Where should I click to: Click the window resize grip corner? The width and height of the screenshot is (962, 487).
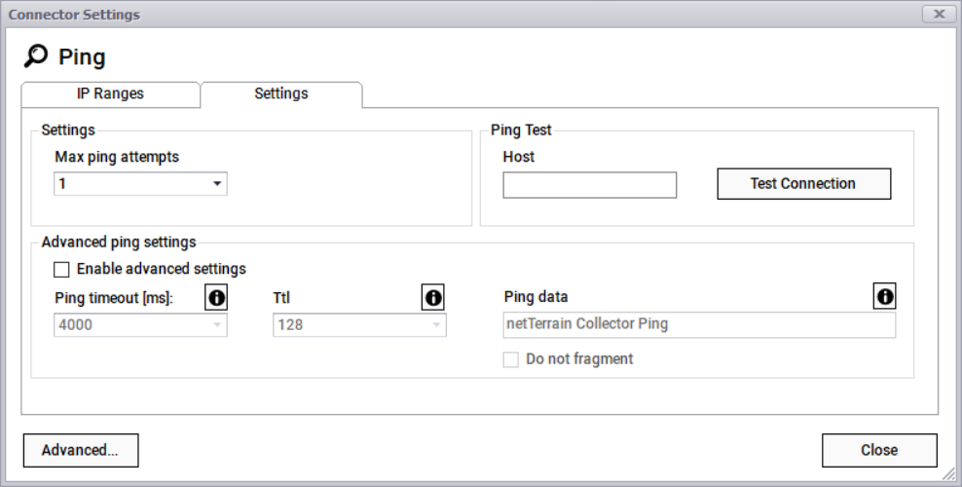point(949,475)
